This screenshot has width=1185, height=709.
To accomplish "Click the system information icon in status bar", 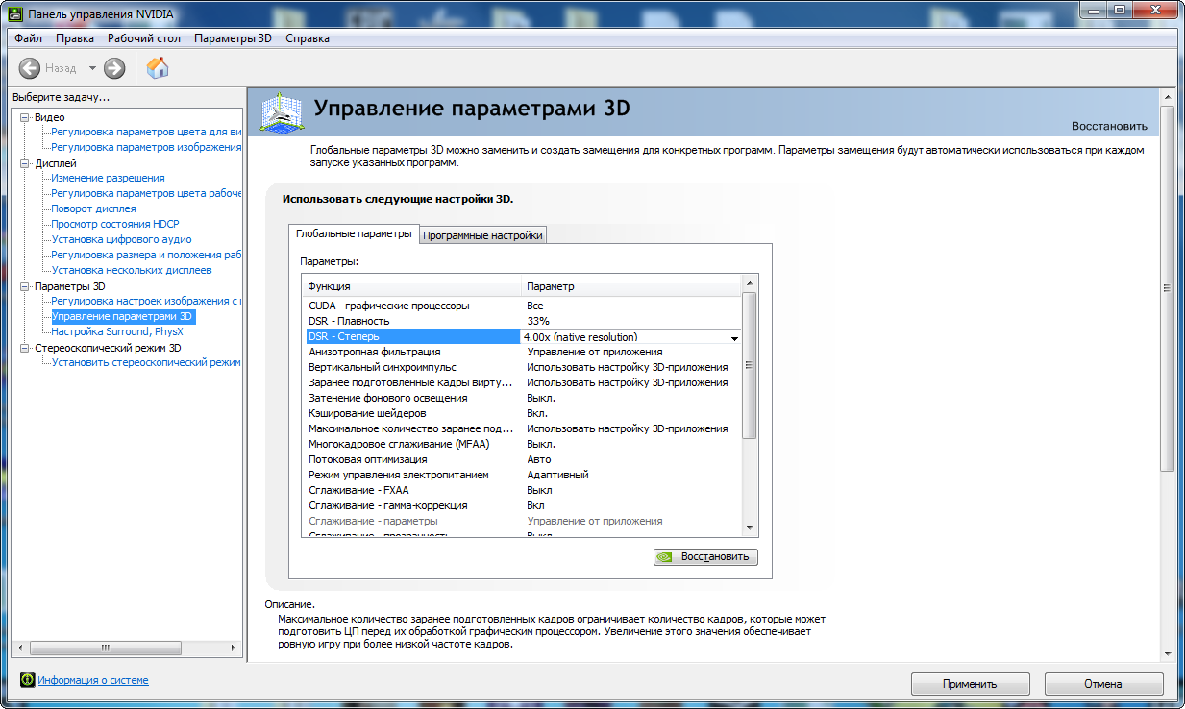I will pos(27,680).
